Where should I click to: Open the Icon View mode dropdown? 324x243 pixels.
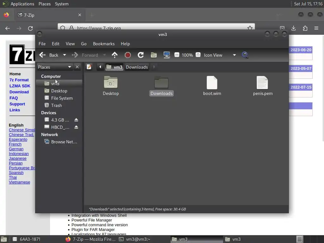[220, 55]
